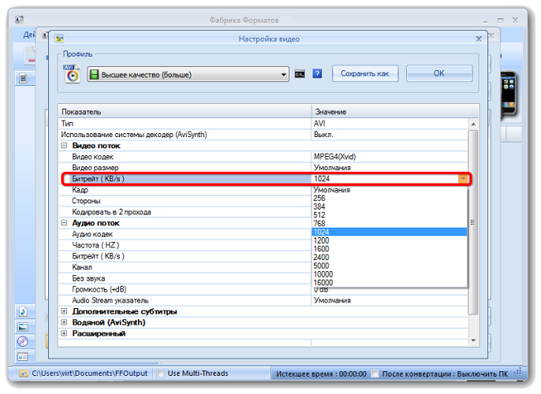Choose 2400 from the bitrate list
Image resolution: width=541 pixels, height=394 pixels.
coord(390,257)
